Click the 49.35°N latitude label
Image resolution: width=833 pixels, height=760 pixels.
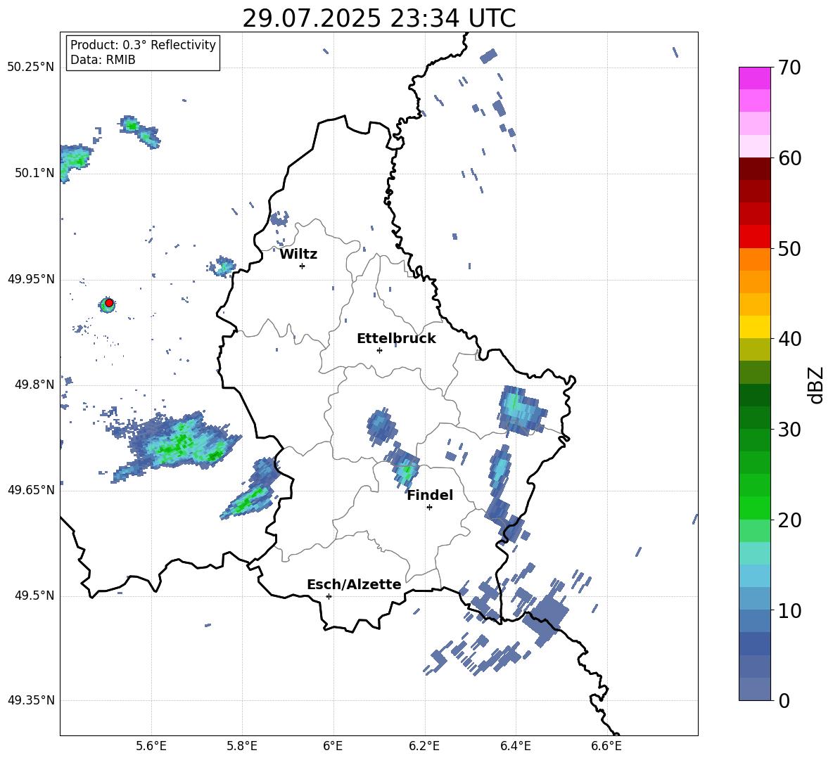click(31, 700)
